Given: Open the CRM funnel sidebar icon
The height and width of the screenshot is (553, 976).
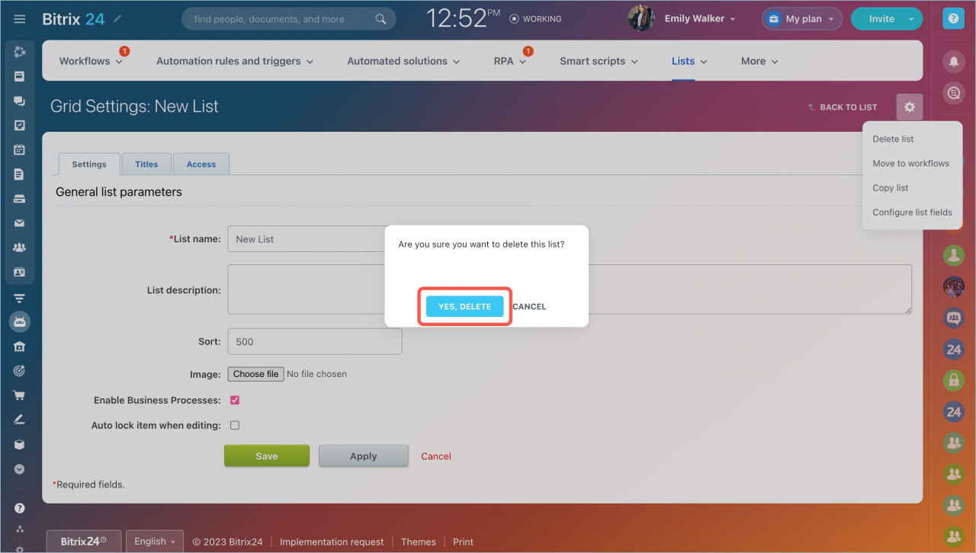Looking at the screenshot, I should click(x=20, y=298).
